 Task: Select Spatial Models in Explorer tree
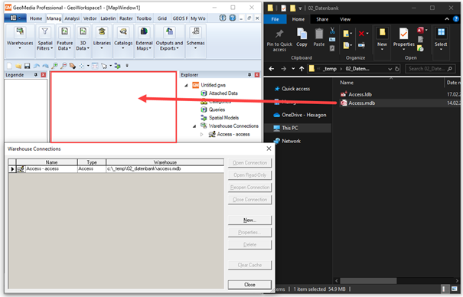223,118
